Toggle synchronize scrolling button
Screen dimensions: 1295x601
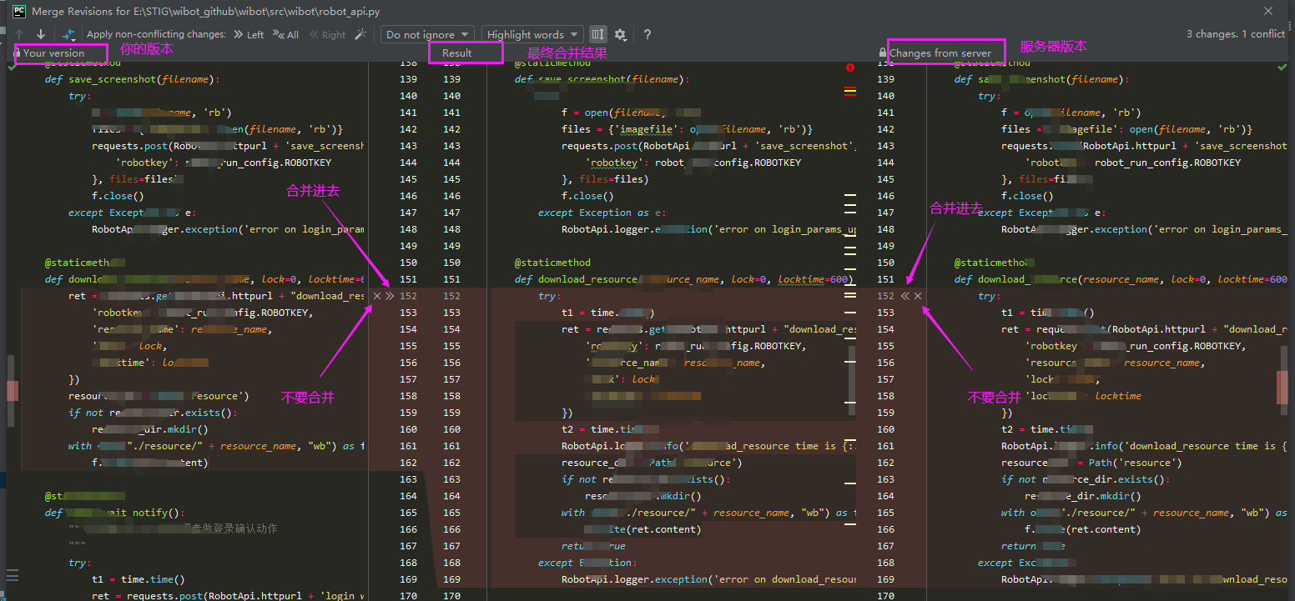(597, 34)
